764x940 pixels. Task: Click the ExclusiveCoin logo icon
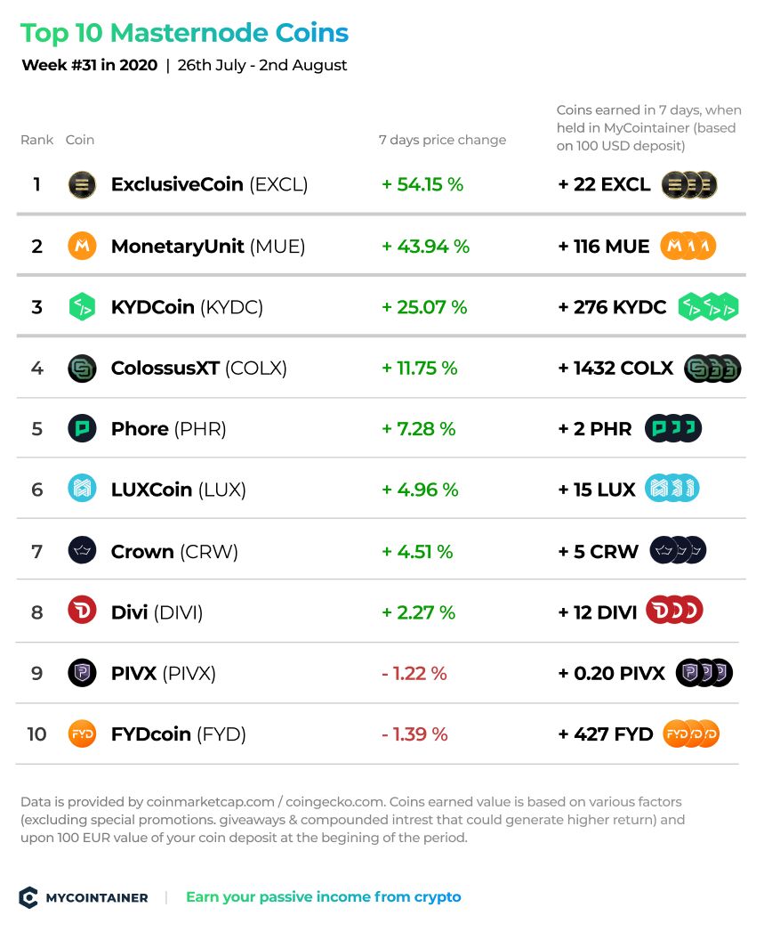pyautogui.click(x=82, y=184)
